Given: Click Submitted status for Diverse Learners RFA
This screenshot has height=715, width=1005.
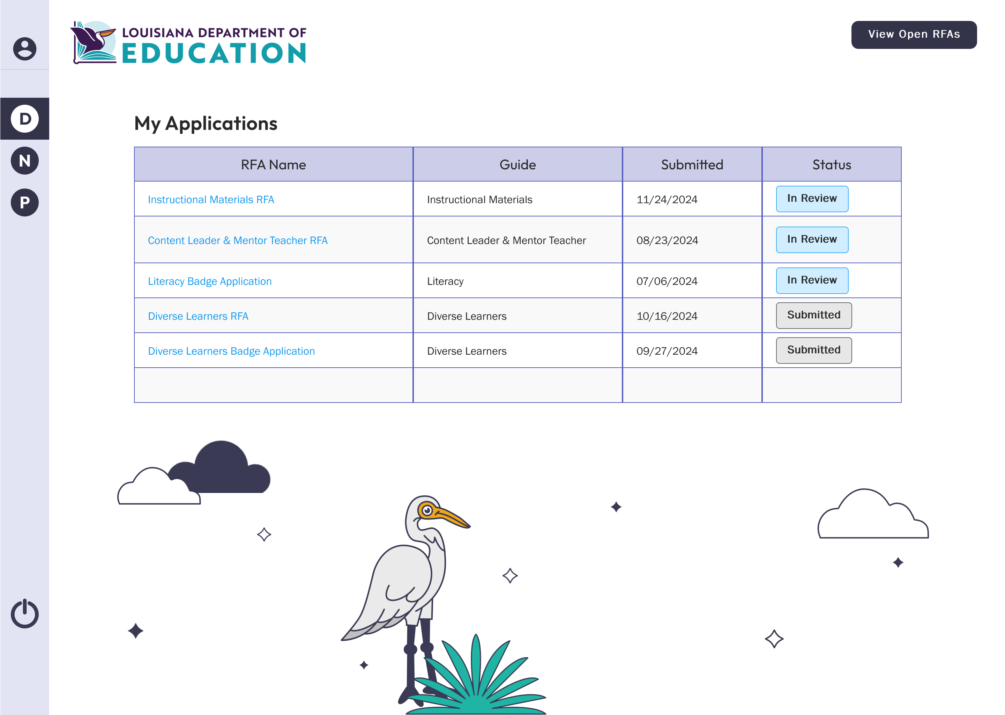Looking at the screenshot, I should 813,315.
